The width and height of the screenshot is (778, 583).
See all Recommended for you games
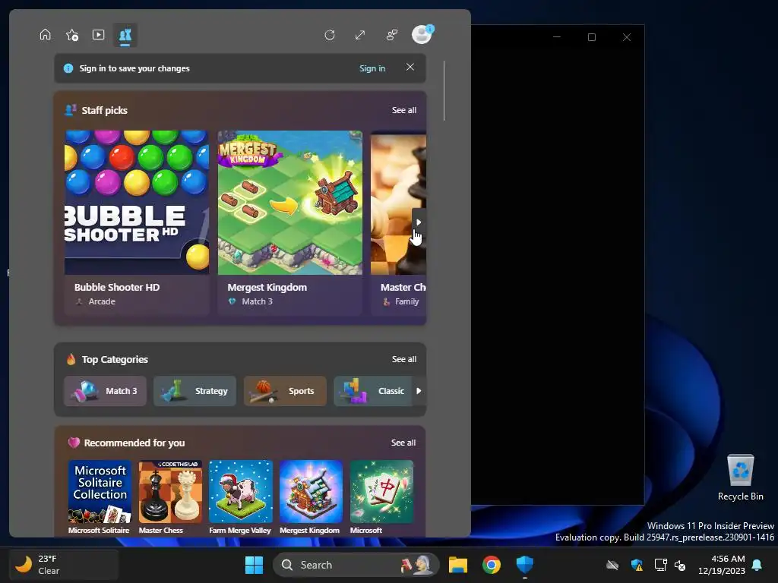[x=403, y=443]
